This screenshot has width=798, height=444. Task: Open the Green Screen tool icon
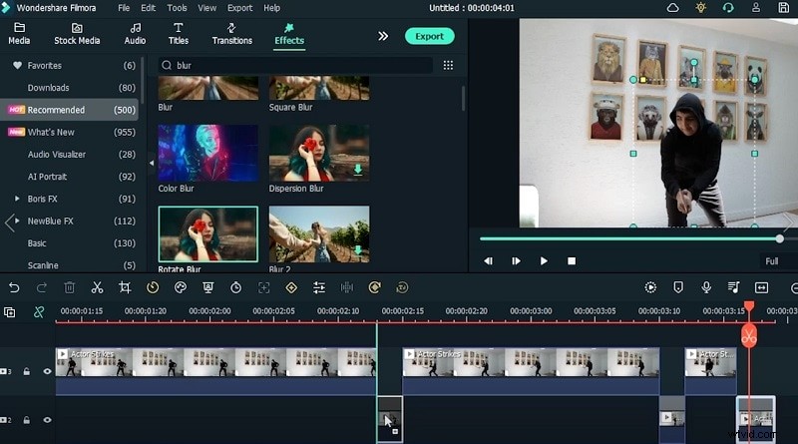coord(207,287)
